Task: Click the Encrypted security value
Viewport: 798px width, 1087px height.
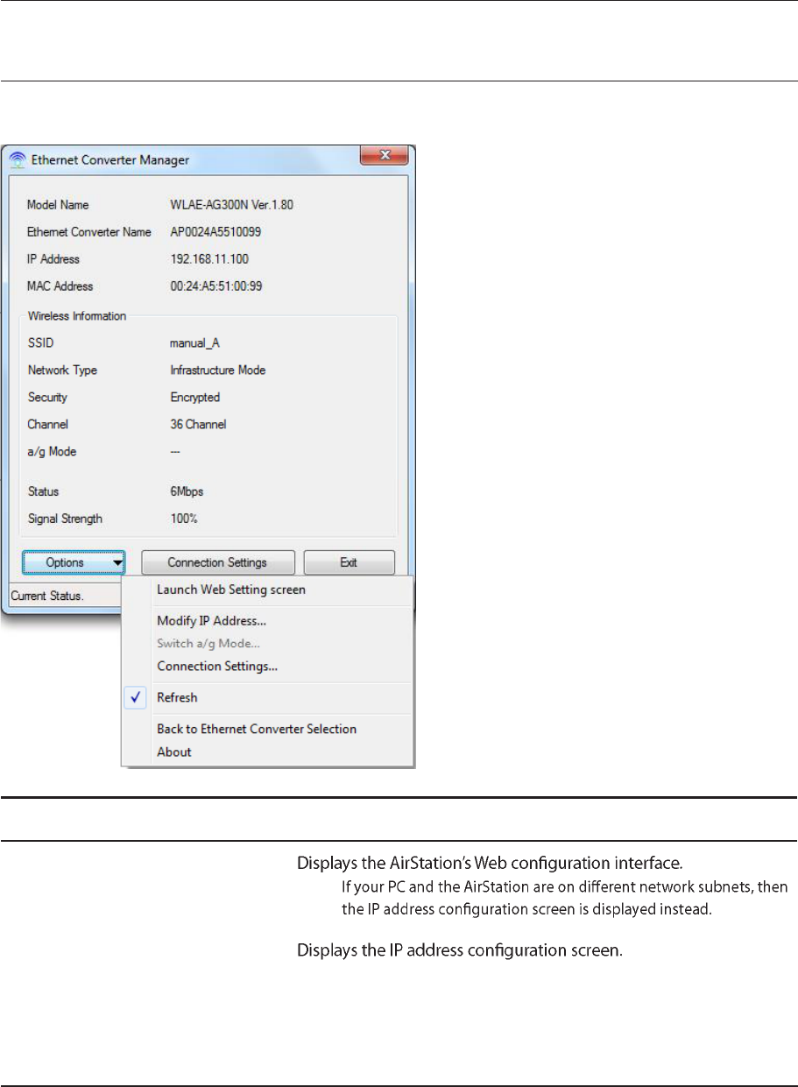Action: (x=194, y=398)
